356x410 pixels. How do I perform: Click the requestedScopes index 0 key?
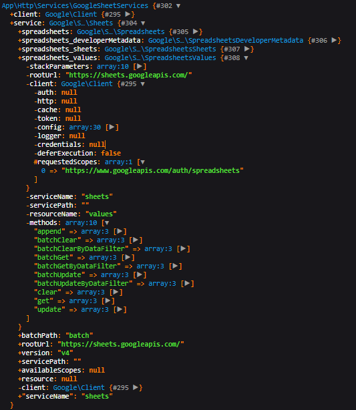[x=43, y=171]
